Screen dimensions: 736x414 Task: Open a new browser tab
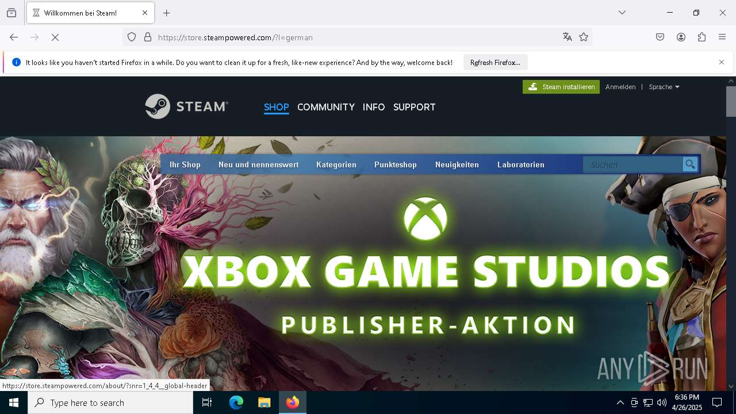click(167, 13)
